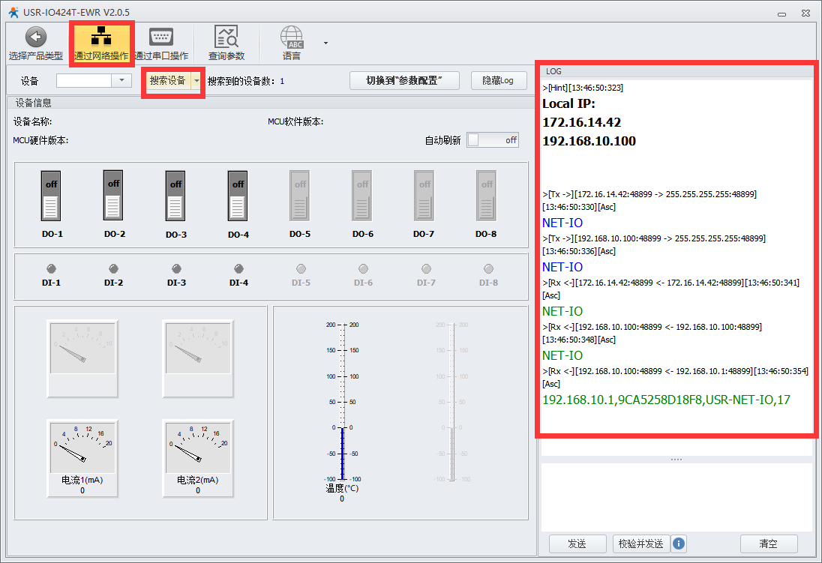Click the DI-6 input indicator
822x563 pixels.
(x=363, y=269)
